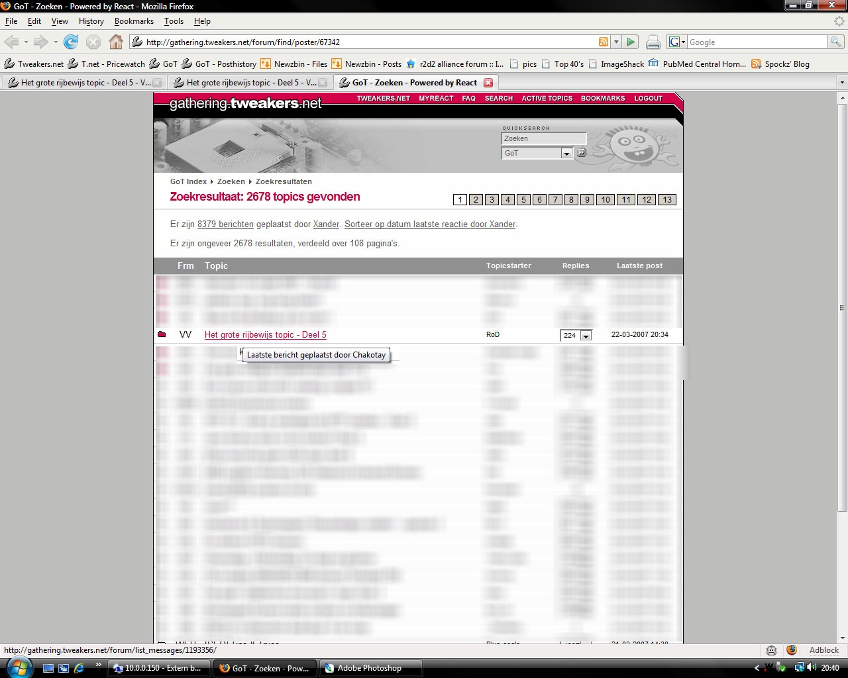Open the 'Het grote rijbewijs topic - Deel 5' link
This screenshot has width=848, height=678.
pos(266,335)
